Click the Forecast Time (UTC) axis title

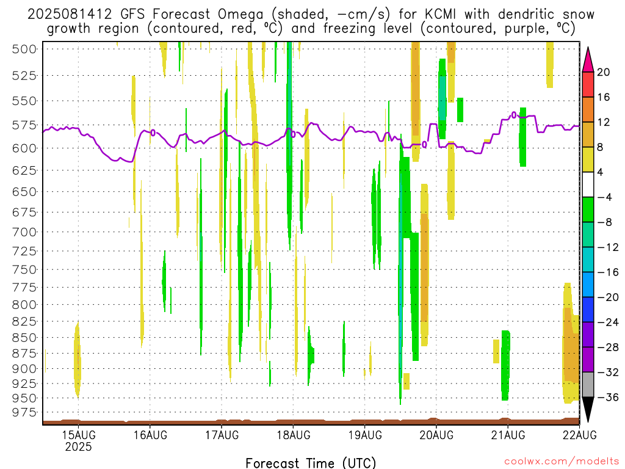pos(311,463)
